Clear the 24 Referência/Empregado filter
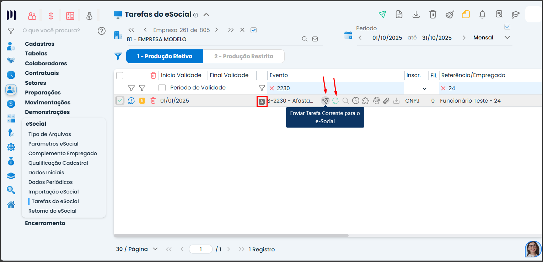This screenshot has height=262, width=543. coord(443,88)
